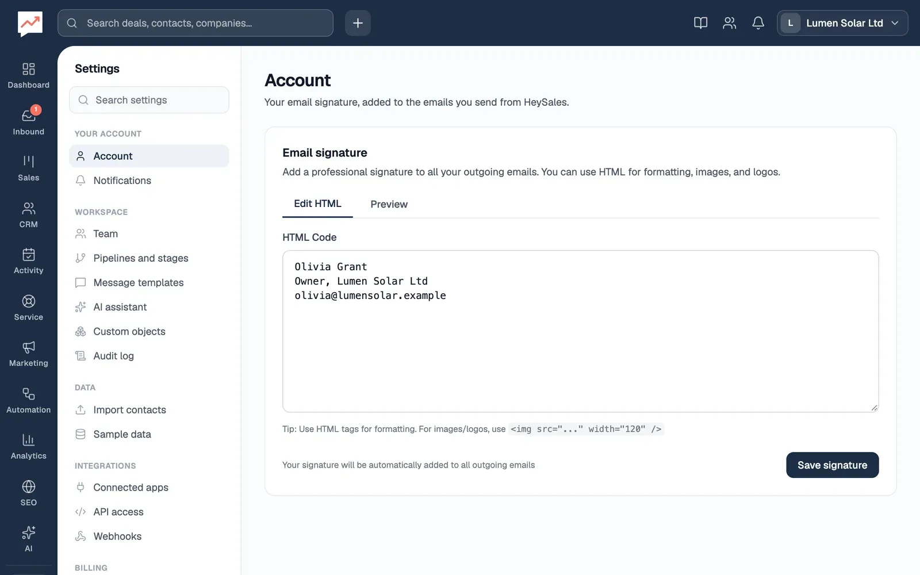Click the img tag code snippet tip
The image size is (920, 575).
(x=586, y=429)
